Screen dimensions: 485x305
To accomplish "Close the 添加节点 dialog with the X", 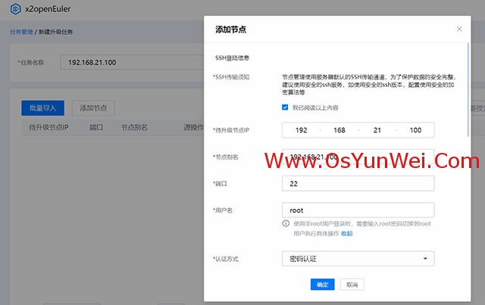I will 459,29.
